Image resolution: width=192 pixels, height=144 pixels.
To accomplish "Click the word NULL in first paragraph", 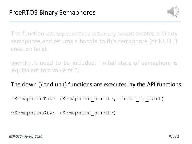I will (167, 42).
